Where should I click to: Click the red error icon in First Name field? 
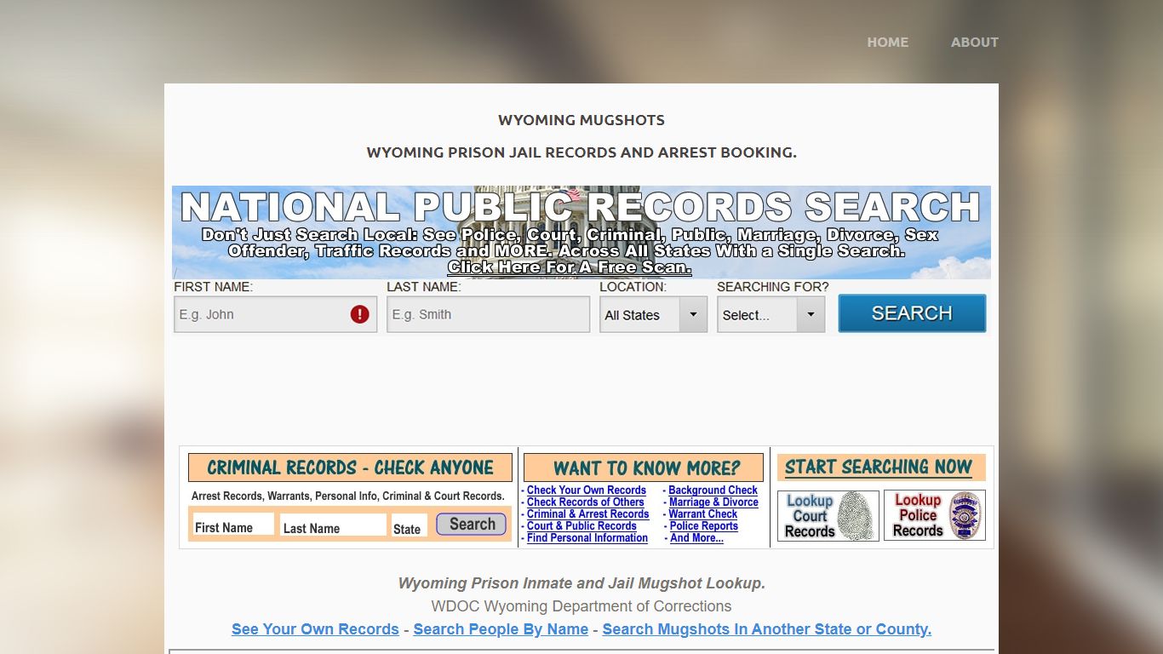(360, 314)
